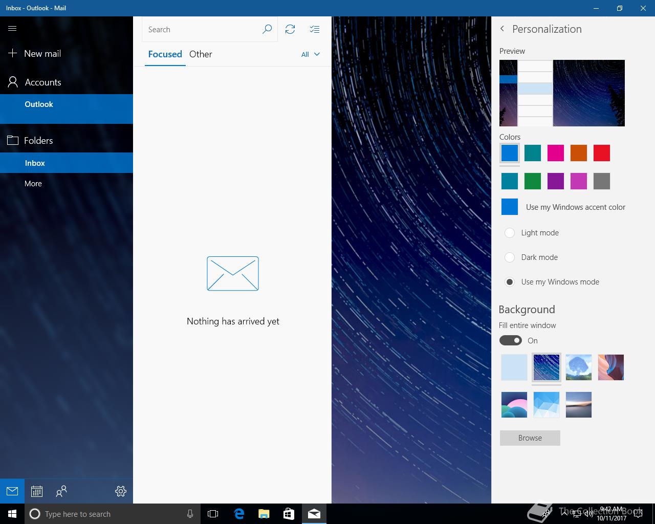Screen dimensions: 655x524
Task: Switch to the Other tab
Action: tap(201, 54)
